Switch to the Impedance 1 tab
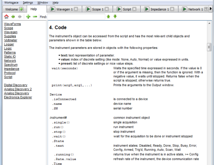Viewport: 214px width, 165px height. click(160, 9)
